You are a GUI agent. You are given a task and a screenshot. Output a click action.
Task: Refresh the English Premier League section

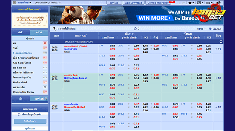click(221, 42)
